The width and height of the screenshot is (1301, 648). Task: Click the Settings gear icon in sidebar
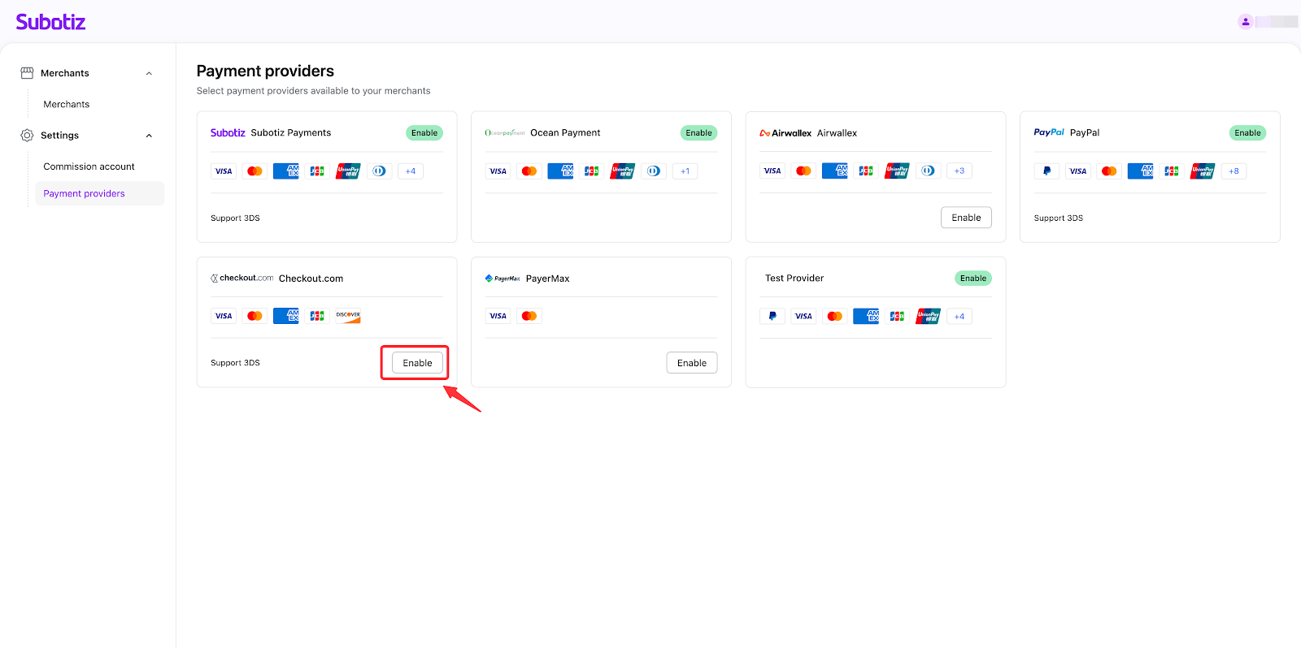pyautogui.click(x=27, y=136)
